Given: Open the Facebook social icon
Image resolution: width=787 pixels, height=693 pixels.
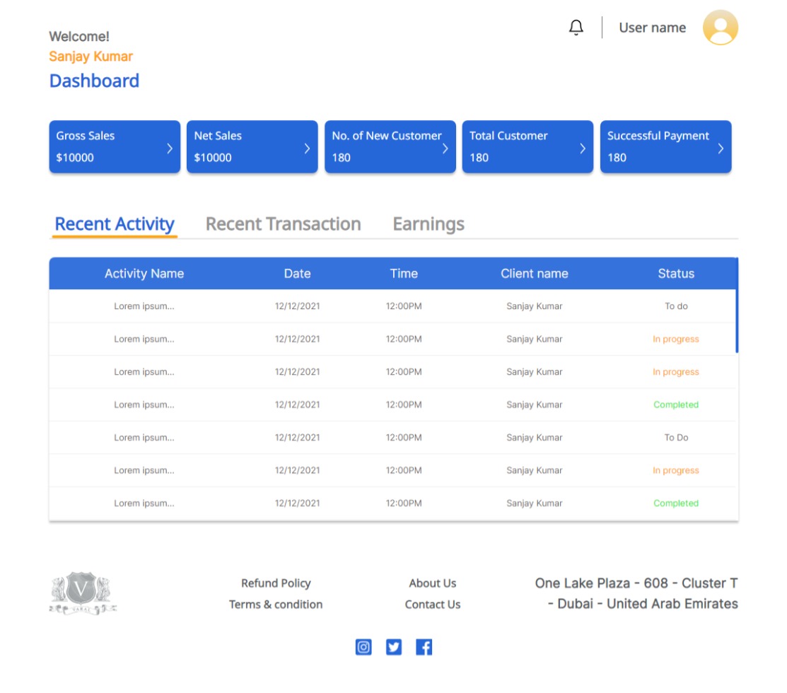Looking at the screenshot, I should tap(424, 647).
